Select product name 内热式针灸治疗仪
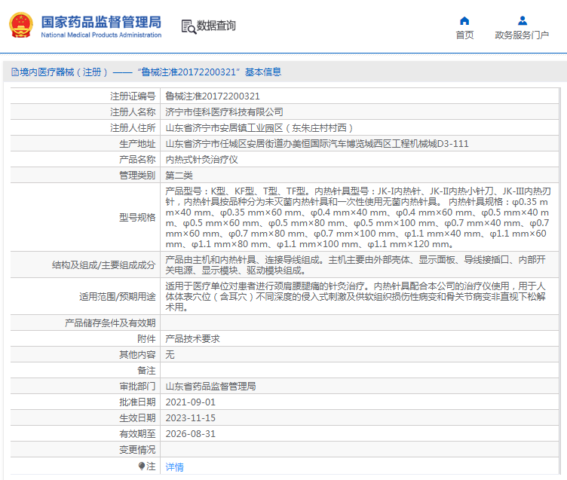The image size is (567, 480). [201, 160]
